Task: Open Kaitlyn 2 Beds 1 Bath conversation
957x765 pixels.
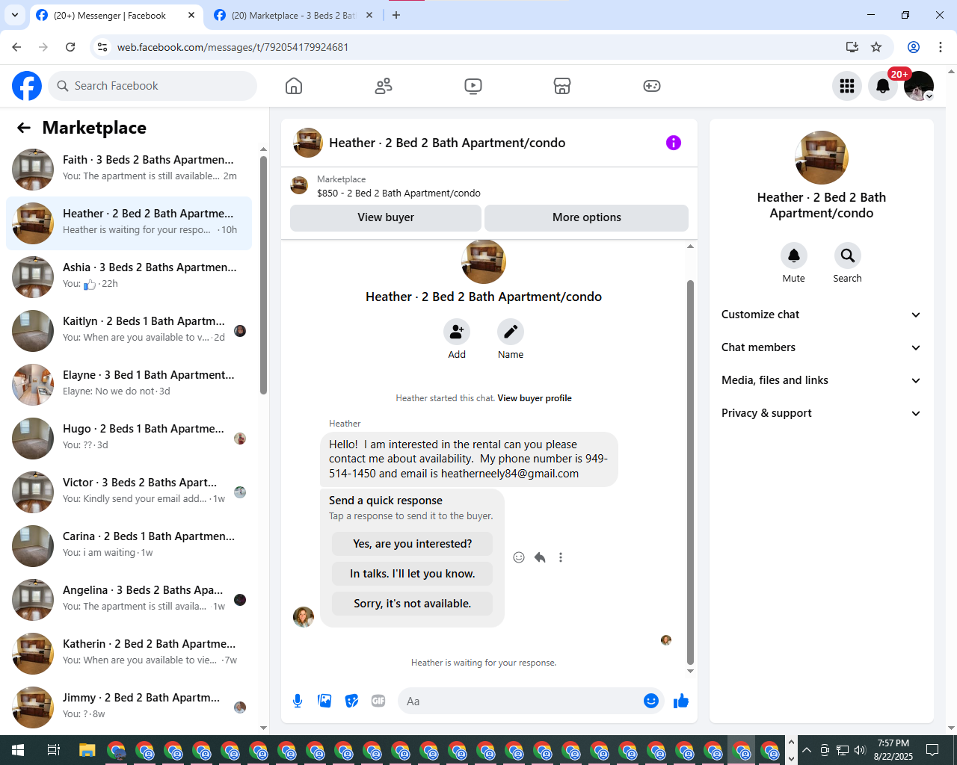Action: pos(129,331)
